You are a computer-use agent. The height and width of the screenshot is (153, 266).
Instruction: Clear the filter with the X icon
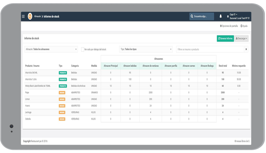click(246, 49)
